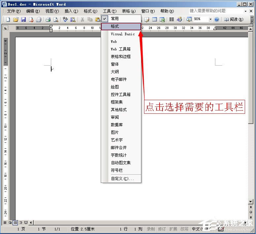This screenshot has width=256, height=234.
Task: Uncheck the 常用 toolbar in the menu
Action: [x=115, y=19]
